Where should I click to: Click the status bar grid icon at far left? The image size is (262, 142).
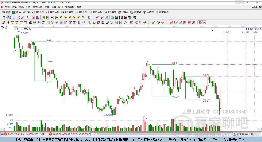coord(2,134)
